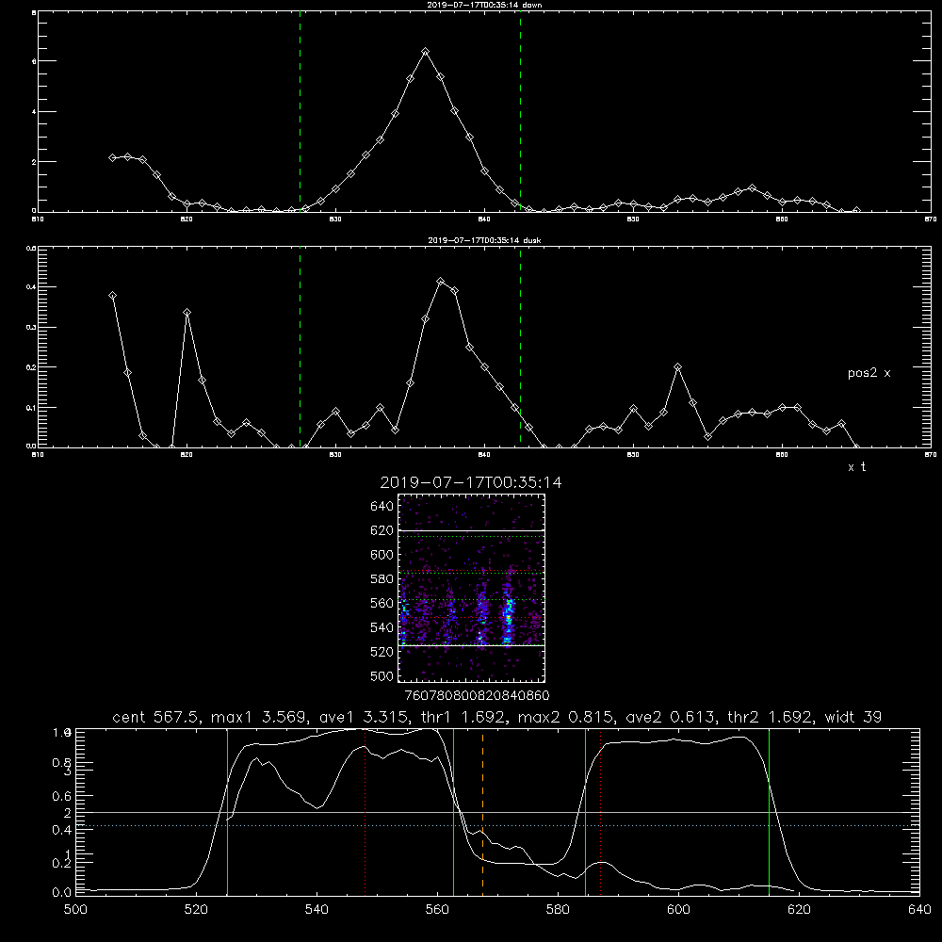942x942 pixels.
Task: Click bottom plot x-axis label 520
Action: tap(196, 910)
